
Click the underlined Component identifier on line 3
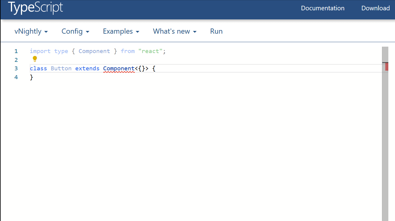[x=119, y=69]
